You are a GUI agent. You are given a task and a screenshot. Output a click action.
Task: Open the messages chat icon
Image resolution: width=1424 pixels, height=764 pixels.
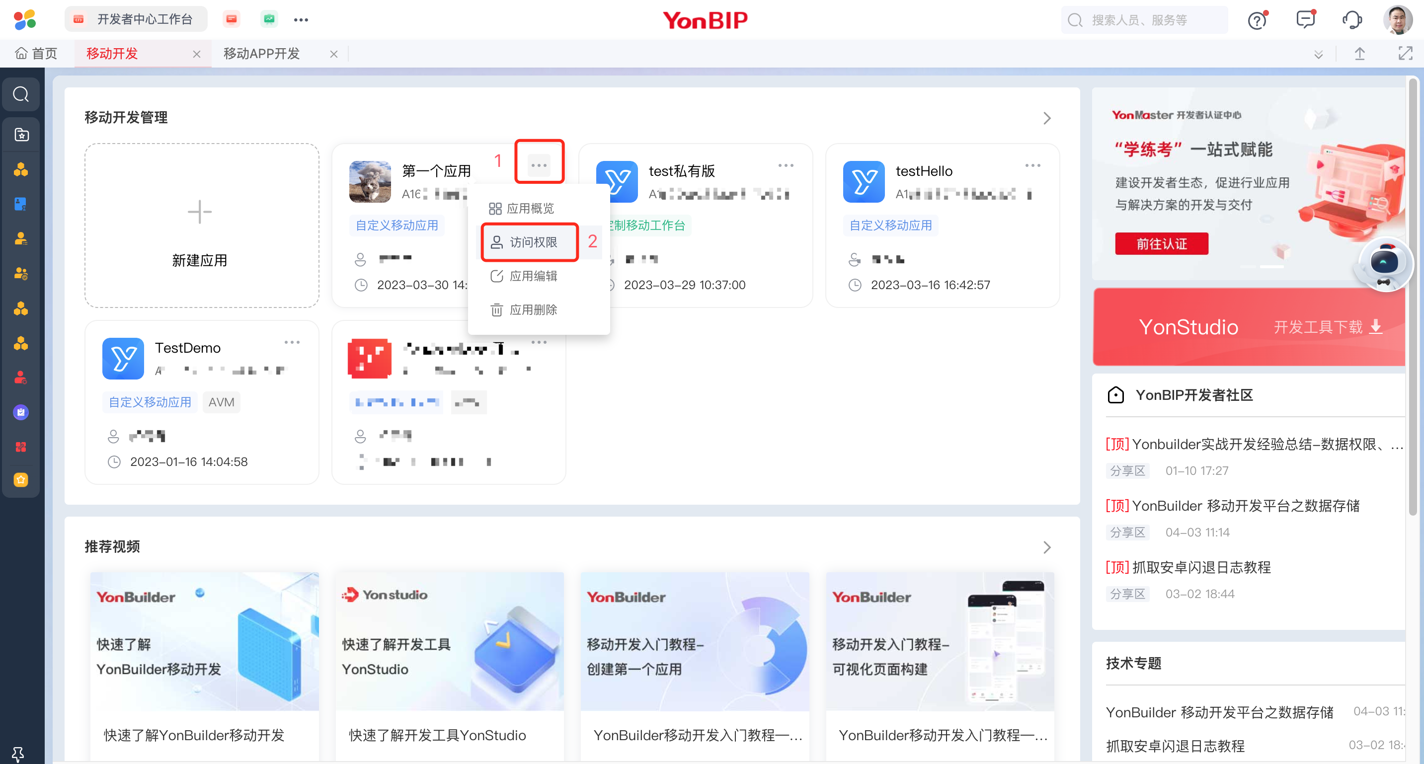[x=1305, y=19]
